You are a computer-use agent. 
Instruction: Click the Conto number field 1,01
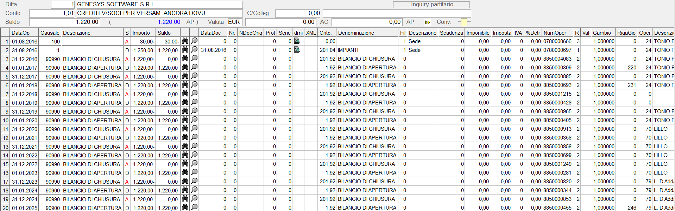pyautogui.click(x=52, y=13)
